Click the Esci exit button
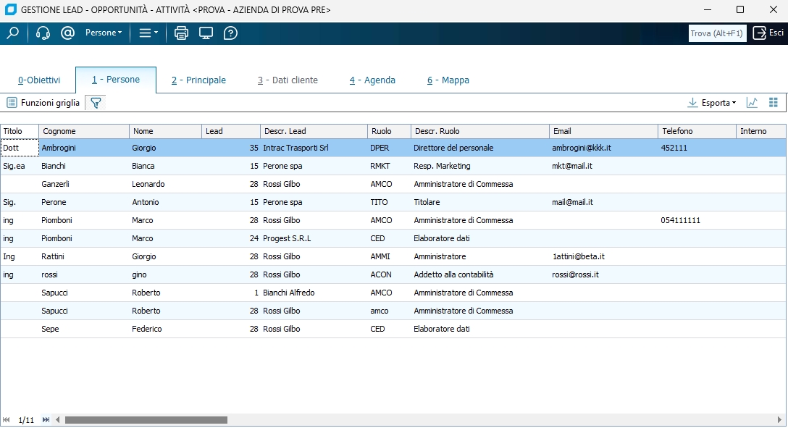 coord(768,33)
